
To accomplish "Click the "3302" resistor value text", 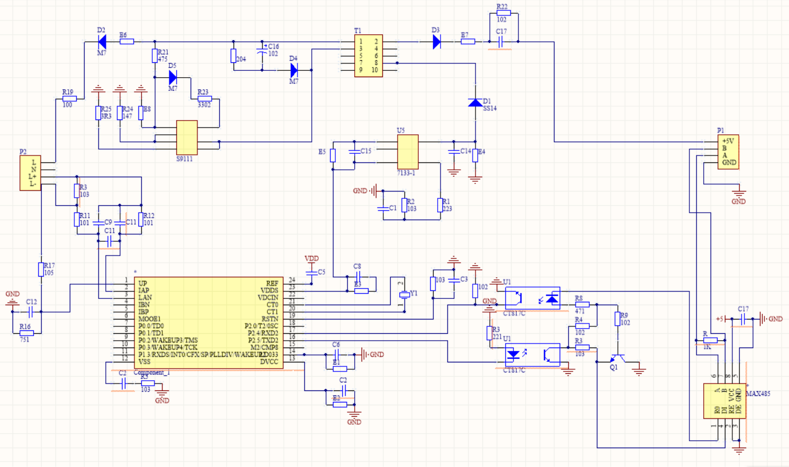I will (x=205, y=105).
